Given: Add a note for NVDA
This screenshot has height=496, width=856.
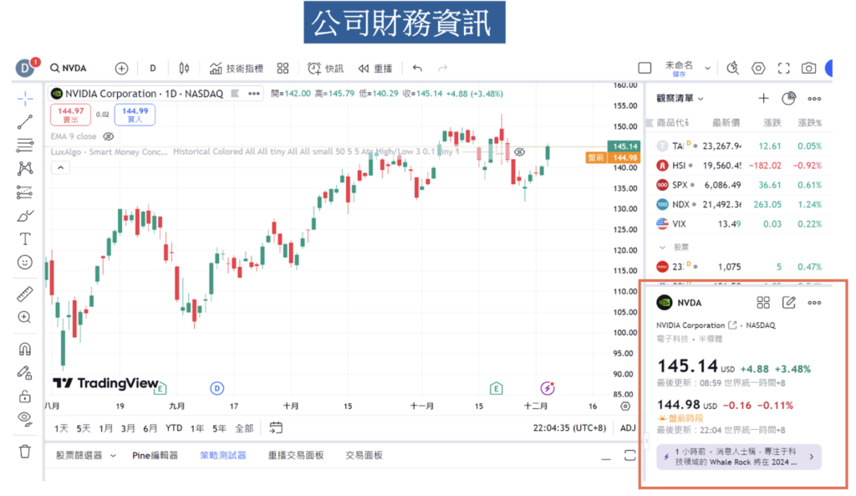Looking at the screenshot, I should [789, 303].
